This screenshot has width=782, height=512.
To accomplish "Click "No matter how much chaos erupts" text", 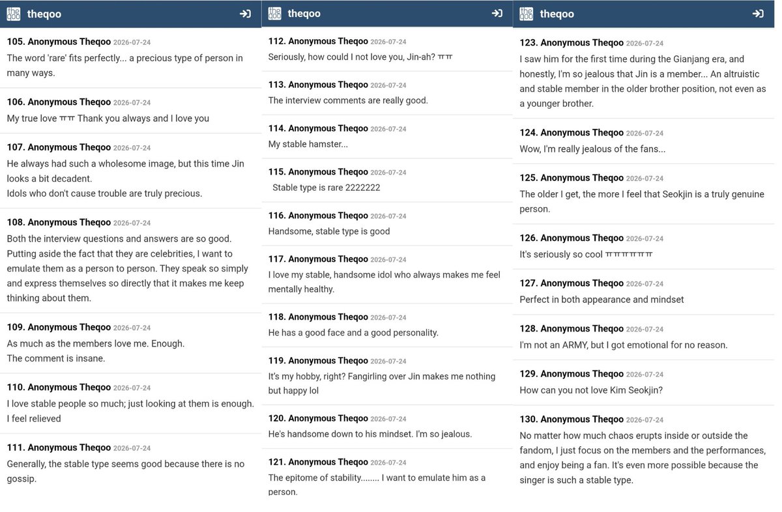I will click(x=643, y=458).
